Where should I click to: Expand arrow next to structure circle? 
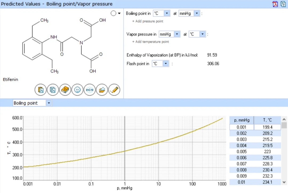(x=119, y=13)
